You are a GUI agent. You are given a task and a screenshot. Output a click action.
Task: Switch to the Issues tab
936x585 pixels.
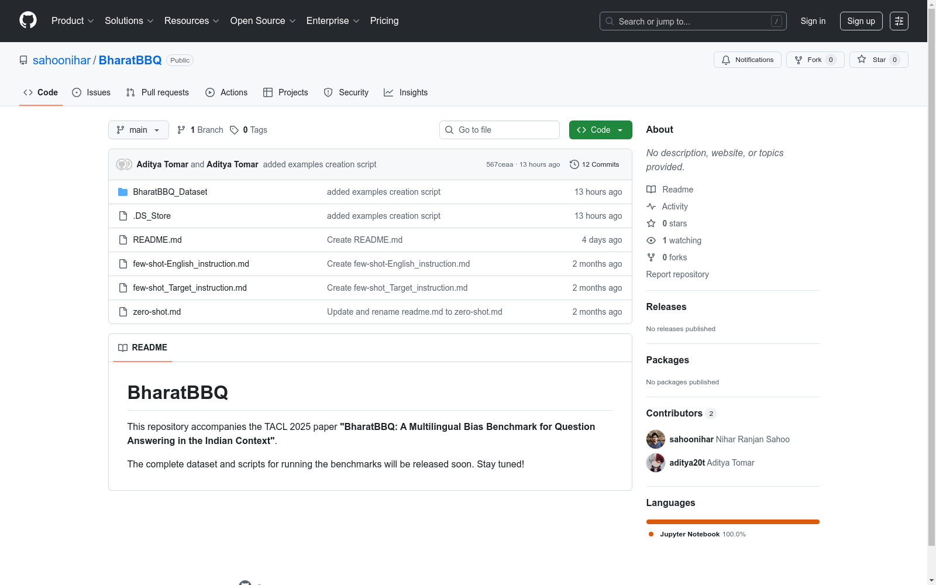point(91,92)
